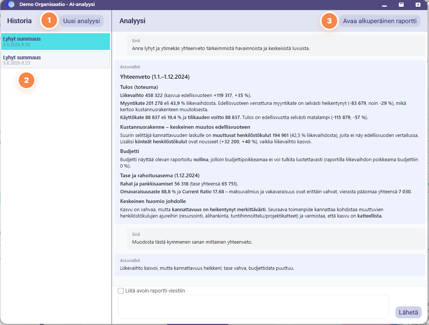Click Tase ja rahoitusasema (1.12.2024) heading
Screen dimensions: 429x325
[160, 176]
